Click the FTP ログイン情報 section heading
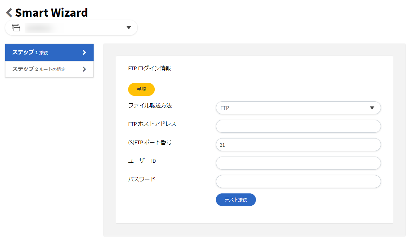Viewport: 411px width, 248px height. tap(149, 68)
